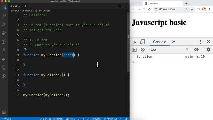Click the errors and warnings status indicator
Screen dimensions: 213x120
click(x=7, y=119)
